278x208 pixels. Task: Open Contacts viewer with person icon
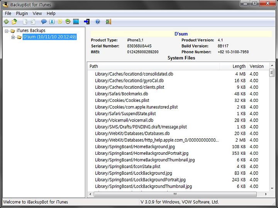point(52,22)
